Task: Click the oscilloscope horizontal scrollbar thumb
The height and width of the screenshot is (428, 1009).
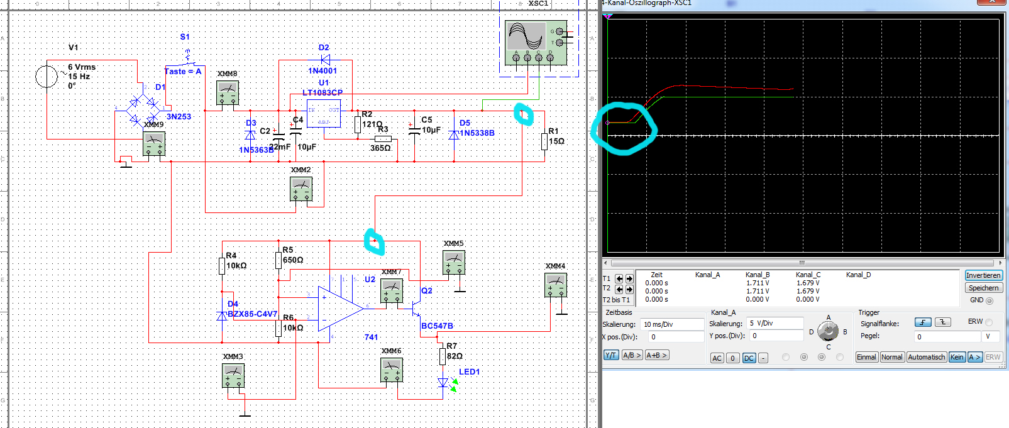Action: tap(802, 263)
